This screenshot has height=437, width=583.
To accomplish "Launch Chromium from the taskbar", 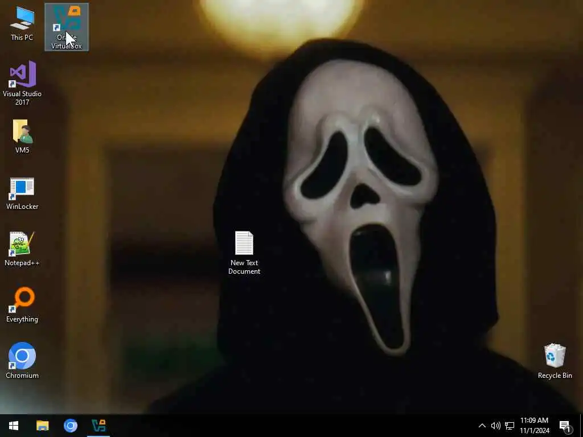I will (70, 426).
